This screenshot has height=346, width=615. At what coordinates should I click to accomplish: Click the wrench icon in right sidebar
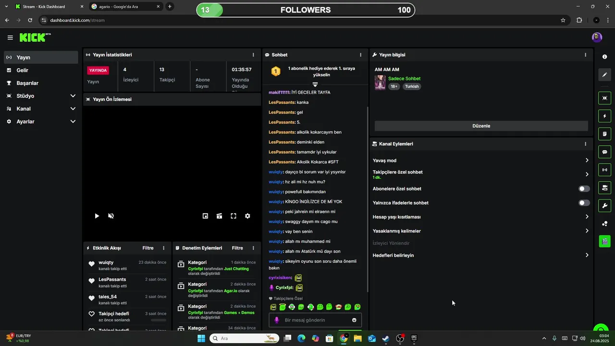pyautogui.click(x=604, y=206)
